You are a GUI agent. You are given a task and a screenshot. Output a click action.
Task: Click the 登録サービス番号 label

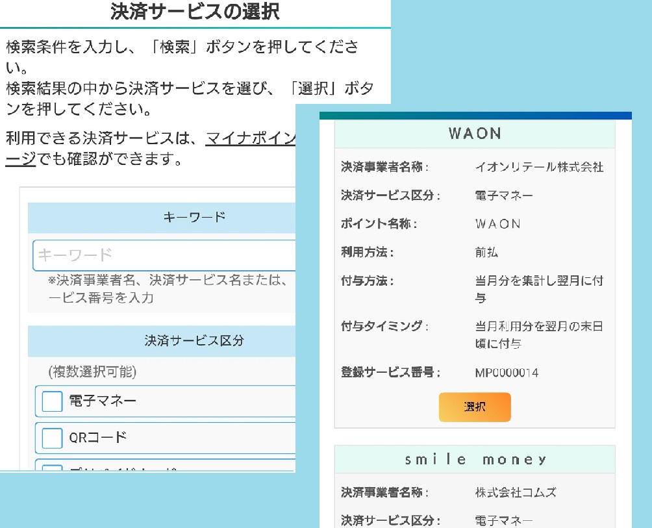[x=390, y=373]
